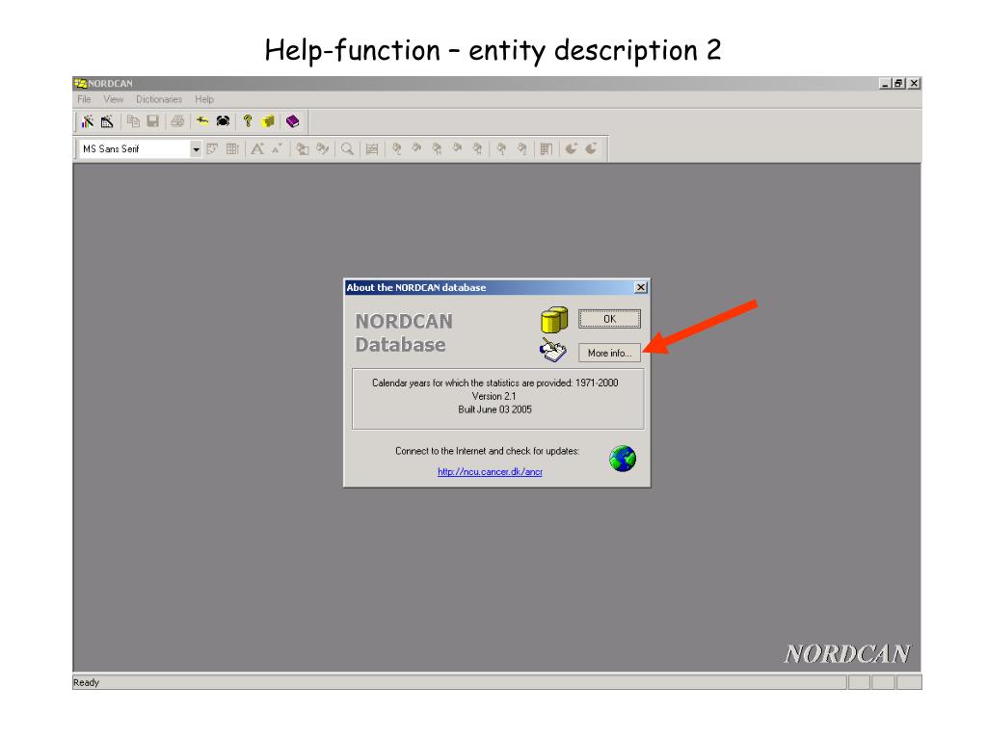
Task: Click the small A decrease font icon
Action: pyautogui.click(x=277, y=149)
